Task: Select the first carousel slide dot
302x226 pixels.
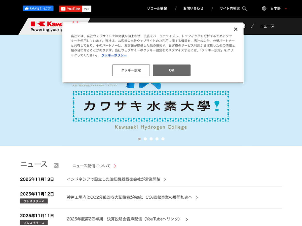Action: pyautogui.click(x=139, y=139)
